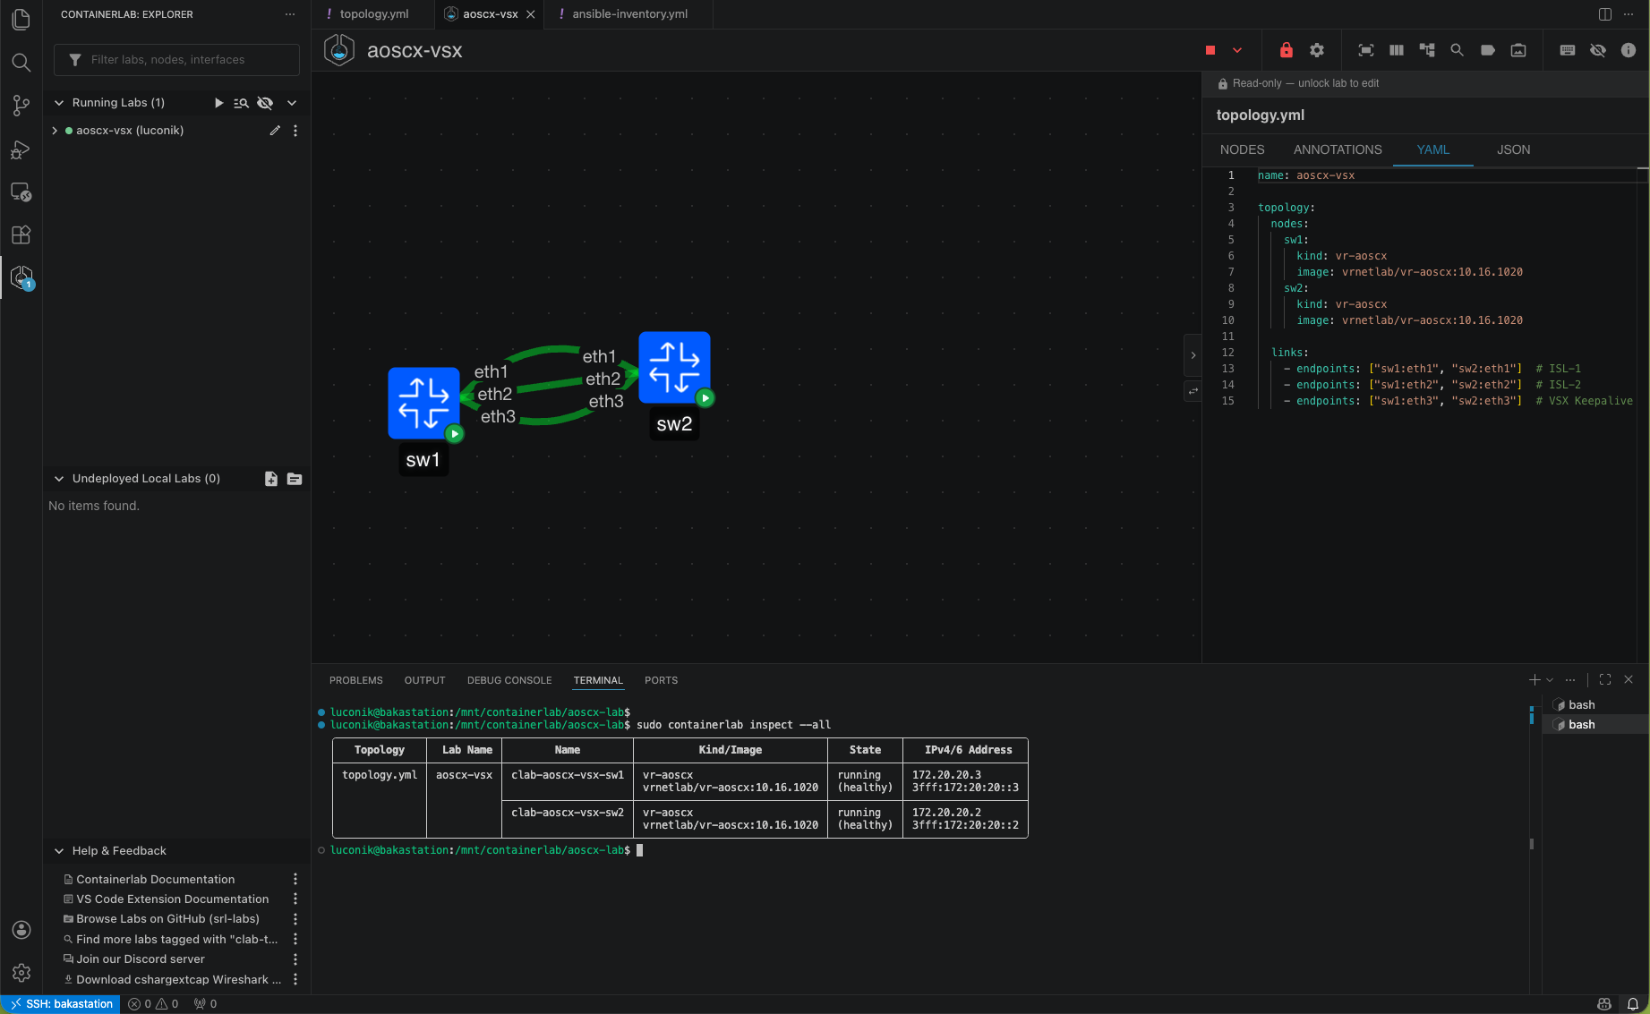Select the sw1 node in the topology
1650x1014 pixels.
coord(423,403)
